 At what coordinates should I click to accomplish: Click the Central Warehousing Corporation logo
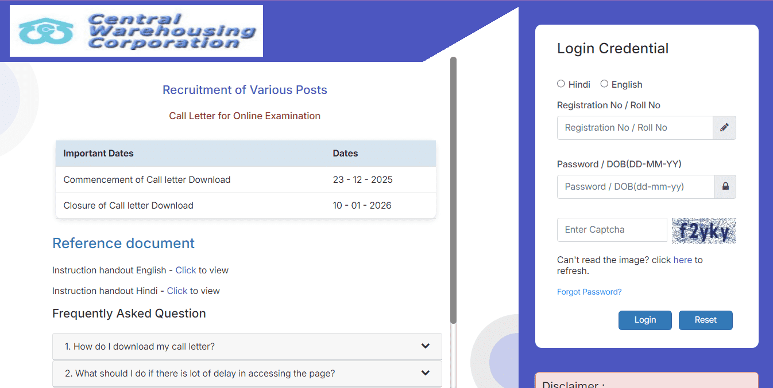click(136, 30)
